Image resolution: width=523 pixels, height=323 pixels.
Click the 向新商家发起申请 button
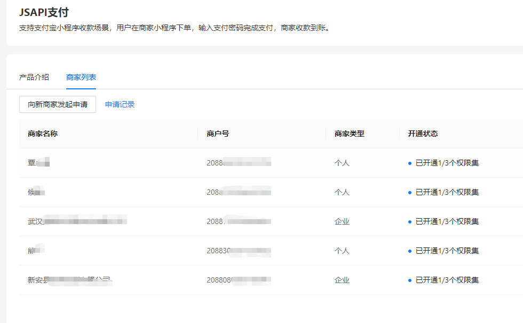[x=58, y=104]
